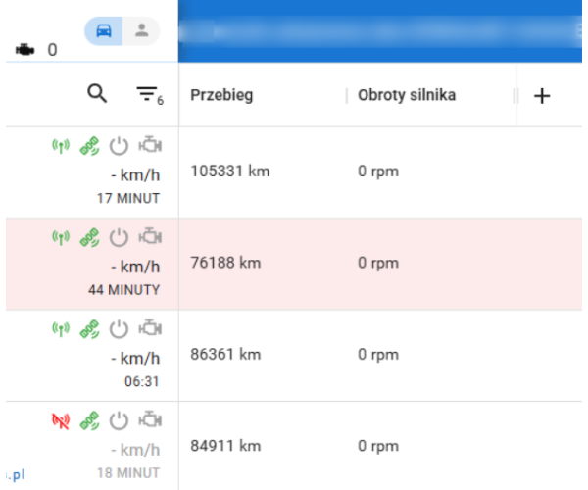Viewport: 588px width, 490px height.
Task: Switch to vehicle view toggle
Action: (x=104, y=30)
